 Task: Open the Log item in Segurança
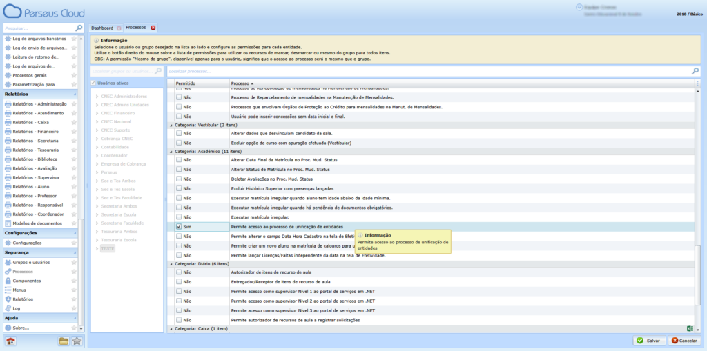tap(17, 308)
